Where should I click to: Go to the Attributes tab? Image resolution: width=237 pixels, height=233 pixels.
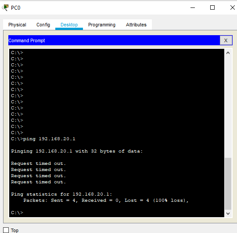[x=136, y=25]
